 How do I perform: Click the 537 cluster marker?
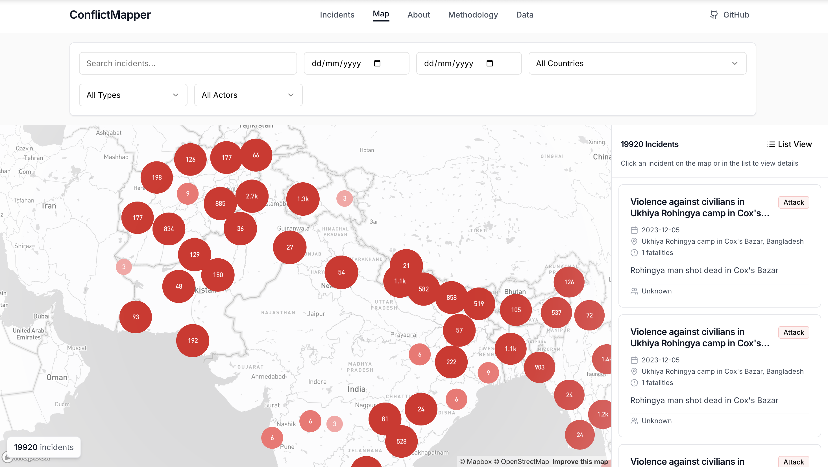556,313
